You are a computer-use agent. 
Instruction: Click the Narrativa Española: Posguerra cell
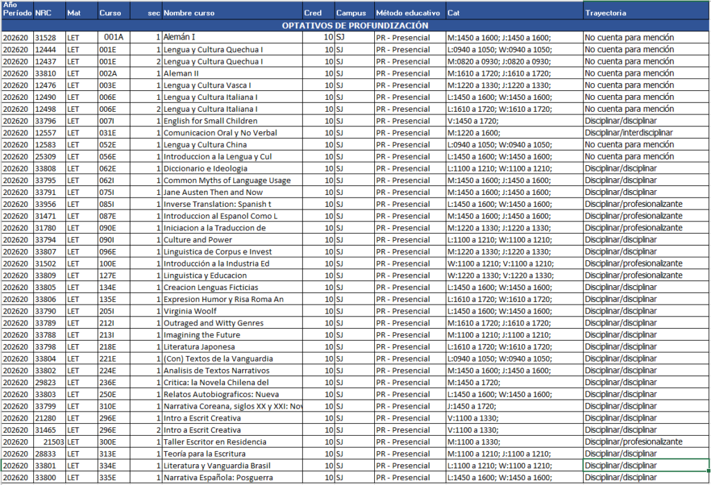pos(232,477)
